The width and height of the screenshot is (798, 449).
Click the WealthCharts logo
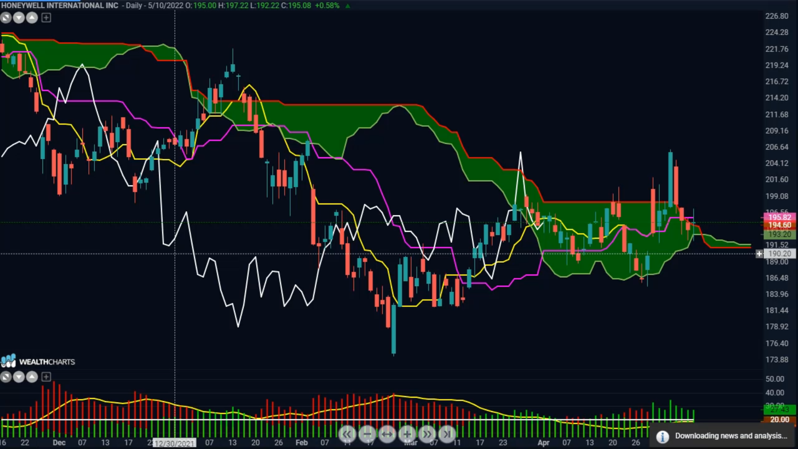(x=38, y=361)
